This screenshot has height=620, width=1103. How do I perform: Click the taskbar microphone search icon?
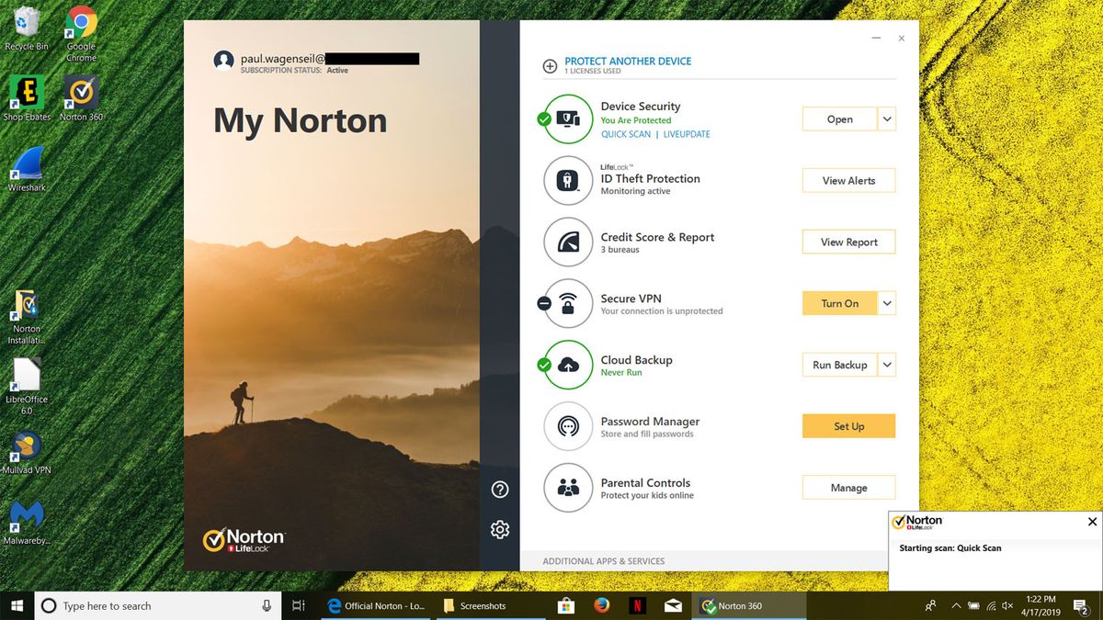point(267,605)
